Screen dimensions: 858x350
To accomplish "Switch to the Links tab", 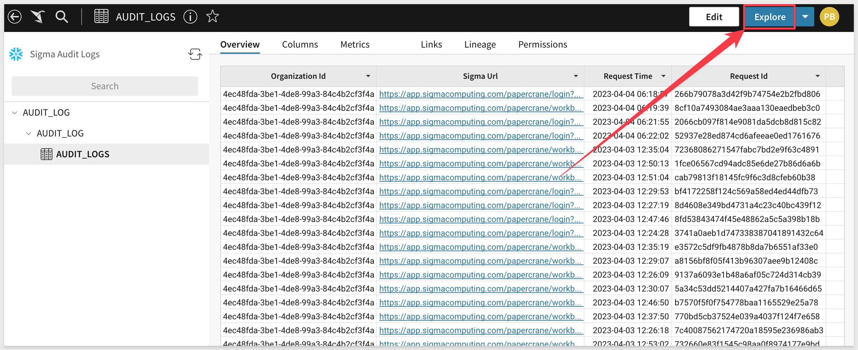I will coord(431,44).
